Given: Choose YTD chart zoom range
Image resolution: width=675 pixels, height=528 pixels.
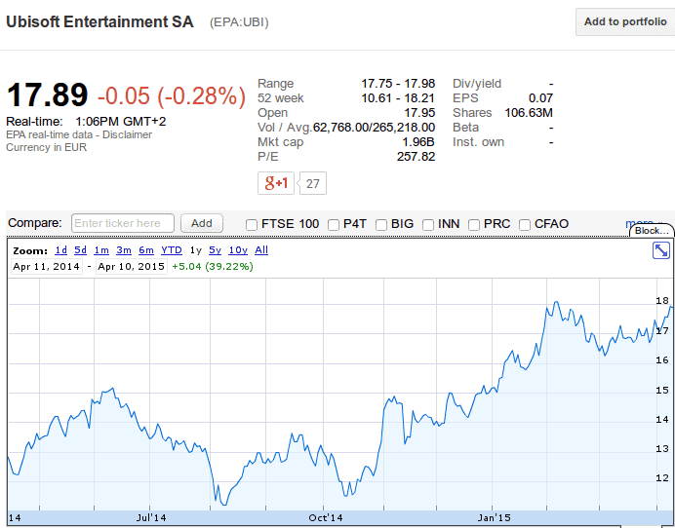Looking at the screenshot, I should click(x=172, y=250).
